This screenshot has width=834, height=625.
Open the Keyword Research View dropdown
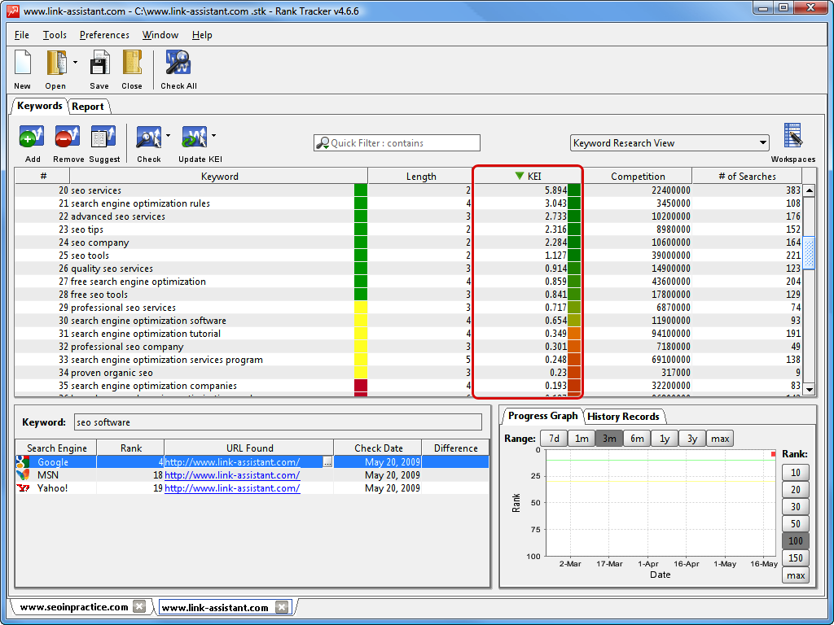(669, 143)
